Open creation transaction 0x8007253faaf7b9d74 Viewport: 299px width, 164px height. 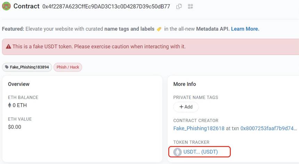pyautogui.click(x=269, y=128)
